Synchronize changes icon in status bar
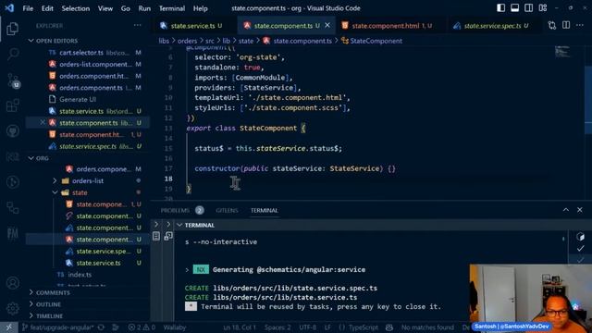This screenshot has height=333, width=592. click(x=101, y=327)
